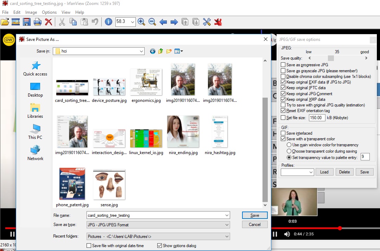Open the Options menu

[x=49, y=12]
